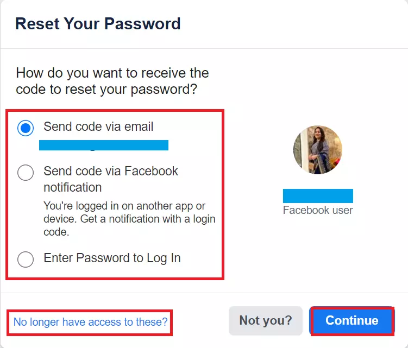The height and width of the screenshot is (348, 408).
Task: Click the 'Enter Password to Log In' label
Action: pos(112,258)
